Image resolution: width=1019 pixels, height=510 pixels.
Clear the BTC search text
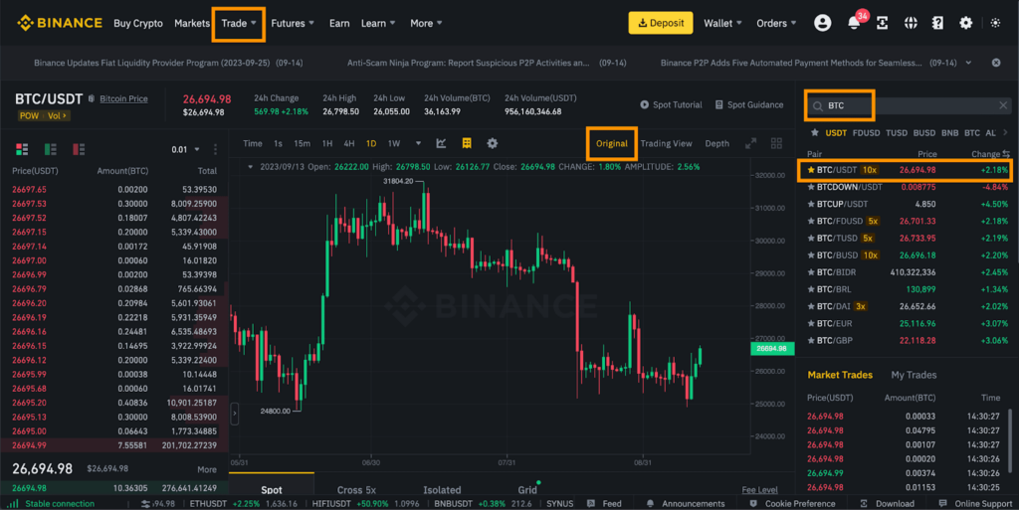[1003, 105]
